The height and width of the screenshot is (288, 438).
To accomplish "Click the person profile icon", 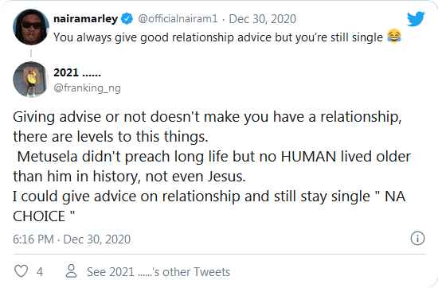I will (71, 271).
